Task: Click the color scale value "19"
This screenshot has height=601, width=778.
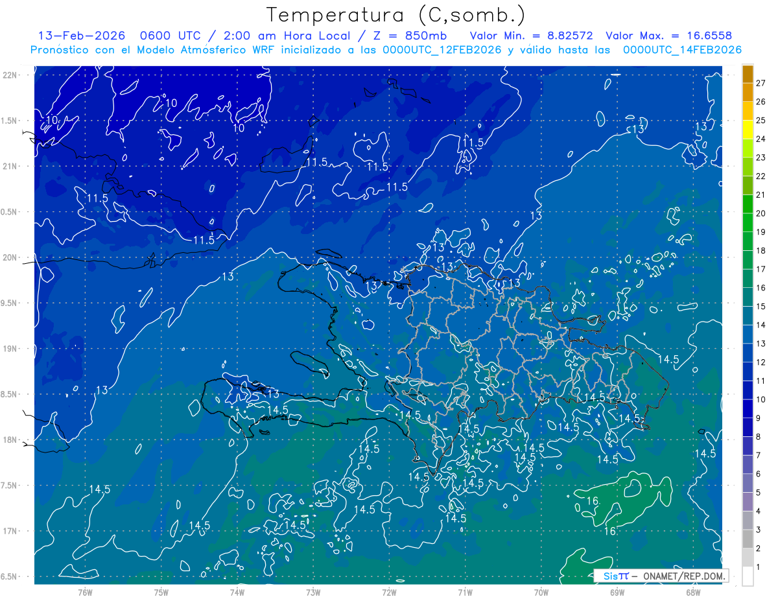Action: (x=760, y=231)
